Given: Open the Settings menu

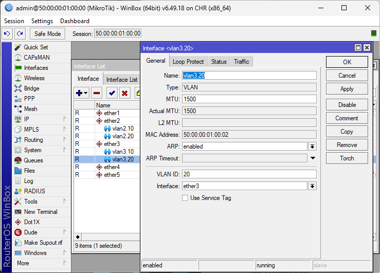Looking at the screenshot, I should click(42, 21).
